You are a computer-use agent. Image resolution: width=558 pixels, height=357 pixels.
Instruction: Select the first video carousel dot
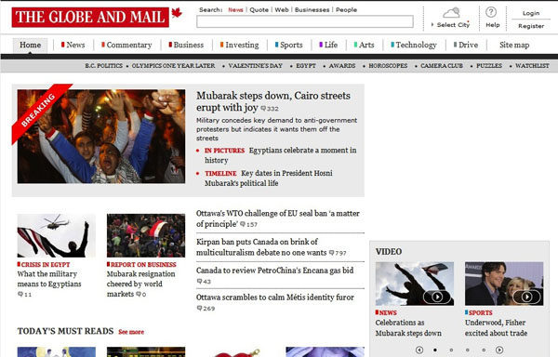(435, 350)
